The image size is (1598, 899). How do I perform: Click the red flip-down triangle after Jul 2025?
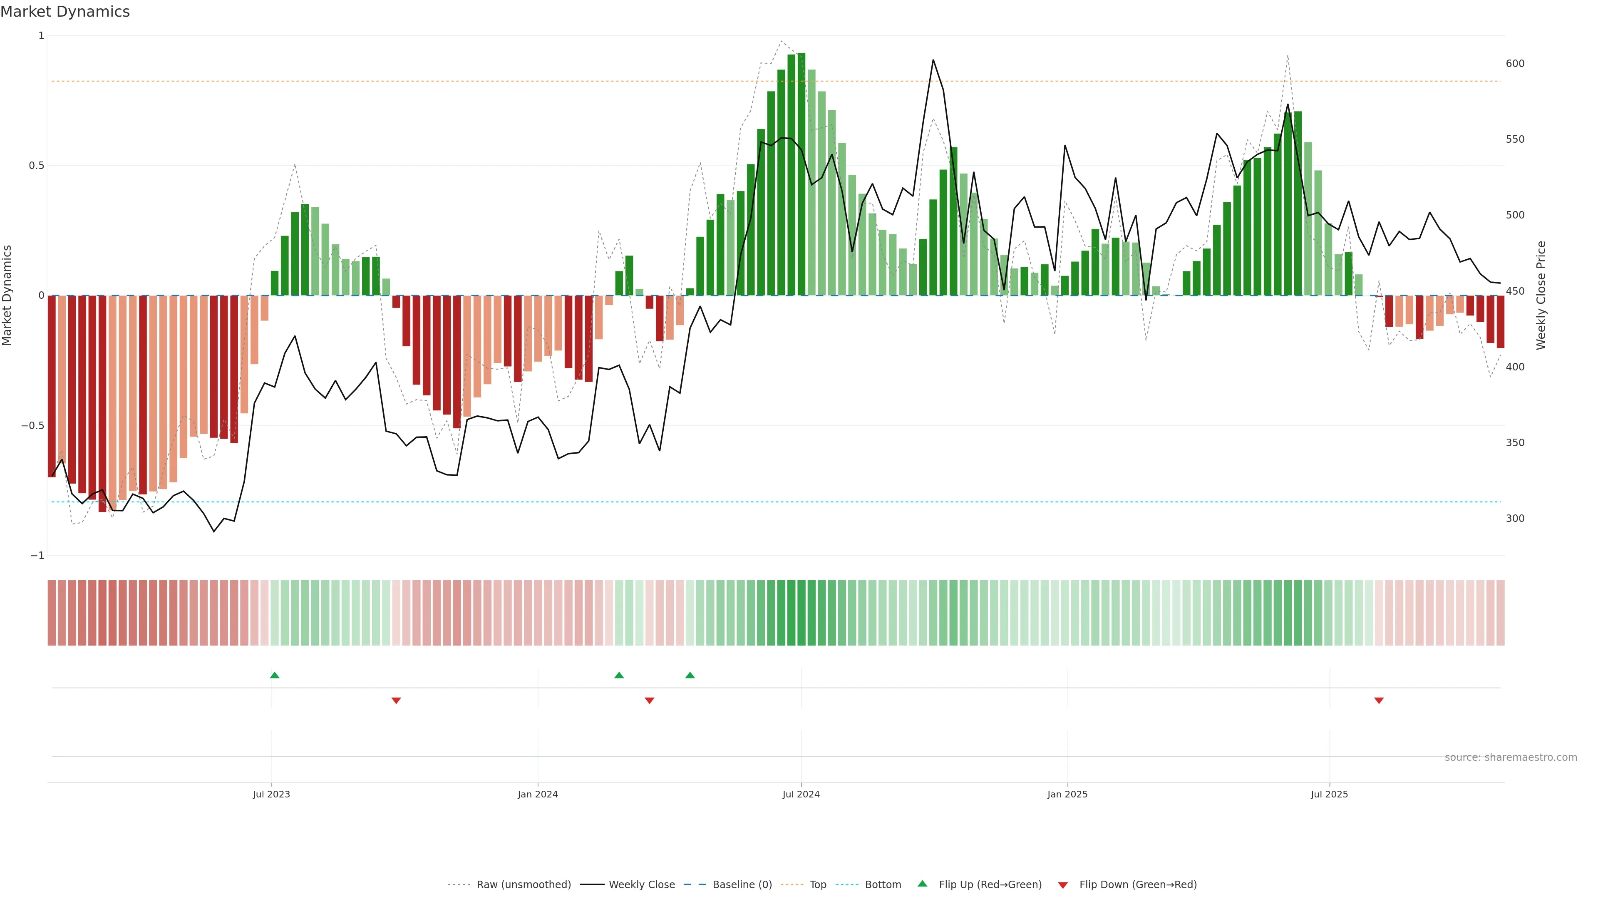click(x=1379, y=700)
